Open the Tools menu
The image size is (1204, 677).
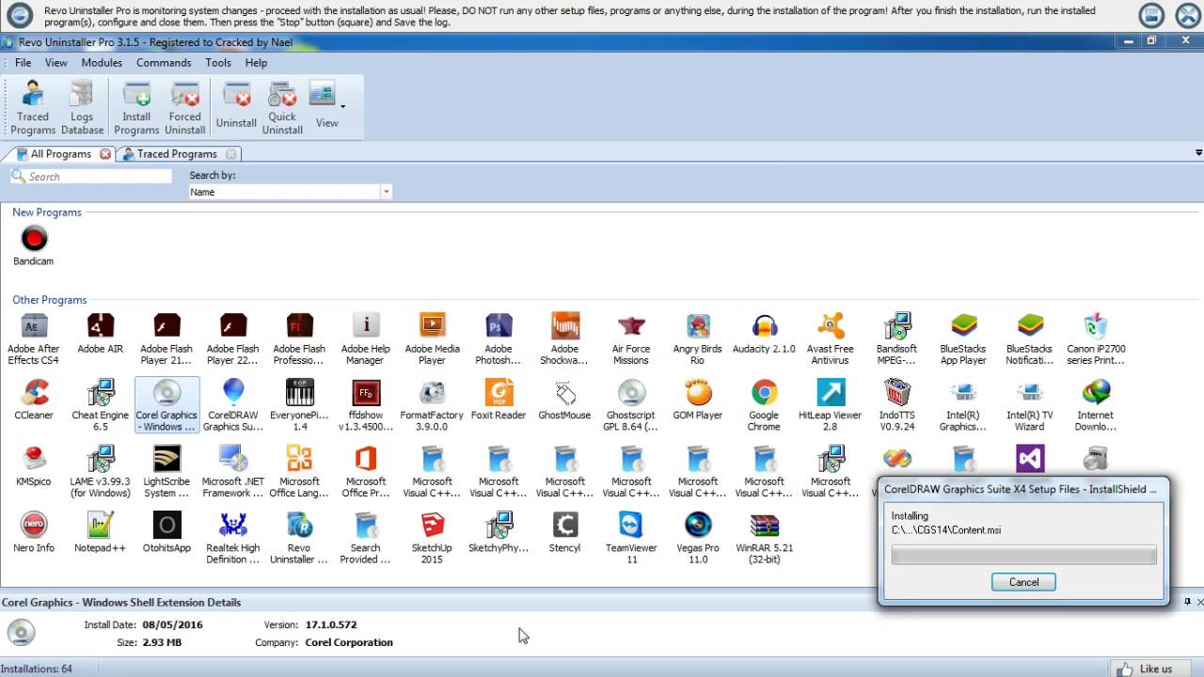pyautogui.click(x=218, y=63)
